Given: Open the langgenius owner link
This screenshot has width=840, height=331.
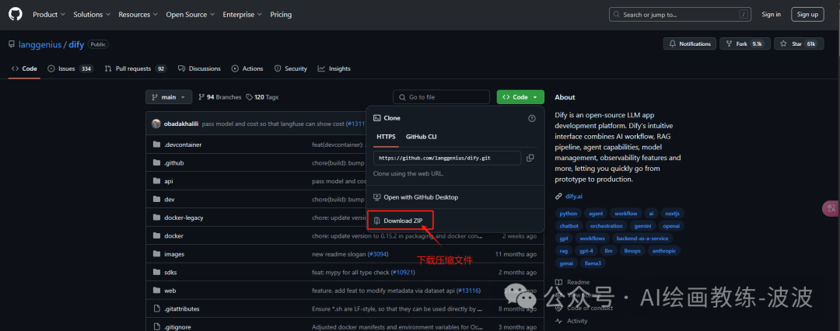Looking at the screenshot, I should 40,44.
